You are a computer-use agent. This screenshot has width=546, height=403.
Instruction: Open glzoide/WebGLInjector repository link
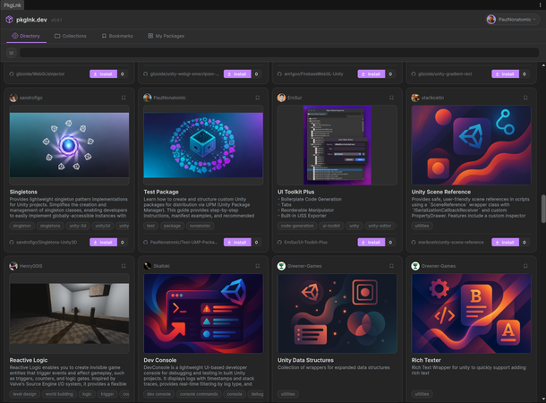pyautogui.click(x=37, y=73)
